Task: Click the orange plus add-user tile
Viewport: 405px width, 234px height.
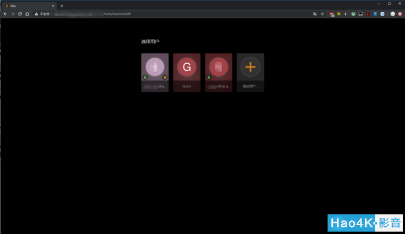Action: click(250, 73)
